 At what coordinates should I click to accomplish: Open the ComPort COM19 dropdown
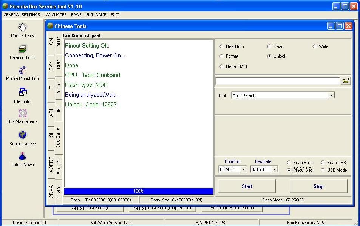click(243, 169)
